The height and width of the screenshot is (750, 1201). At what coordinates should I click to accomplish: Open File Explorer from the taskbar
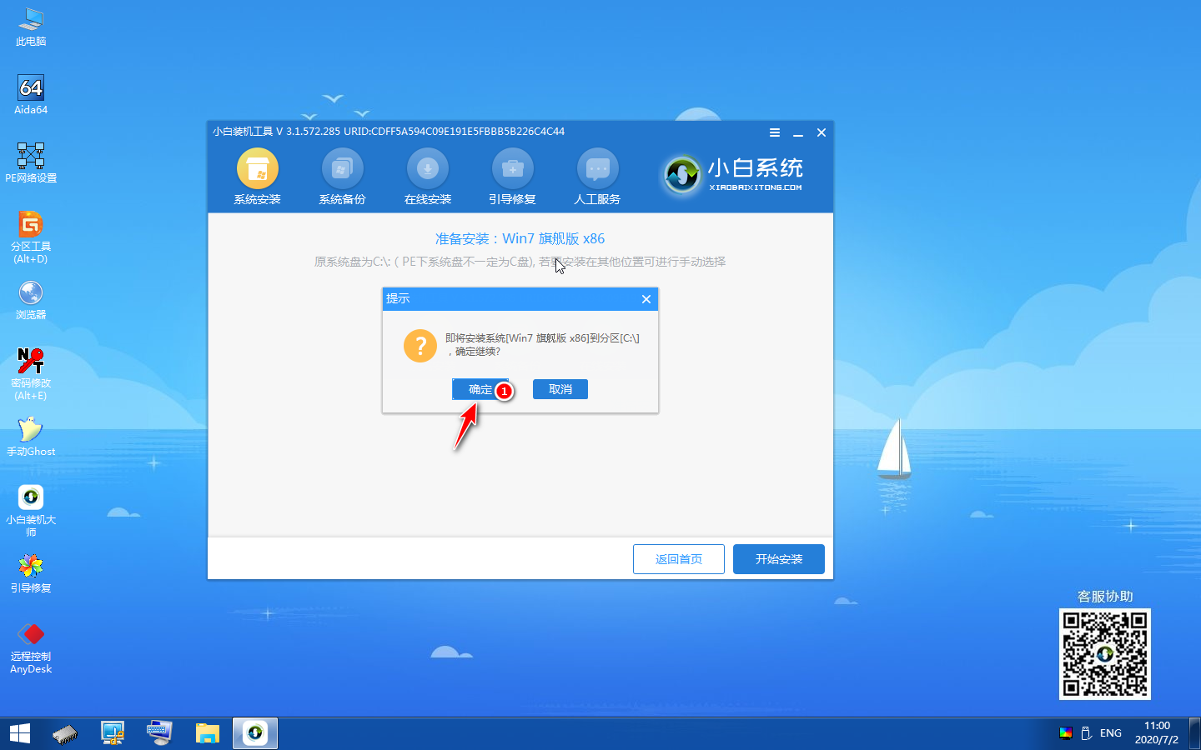point(207,733)
